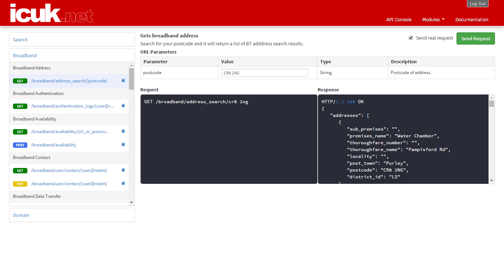Click book icon next to POST /broadband/availability
This screenshot has height=260, width=504.
123,145
